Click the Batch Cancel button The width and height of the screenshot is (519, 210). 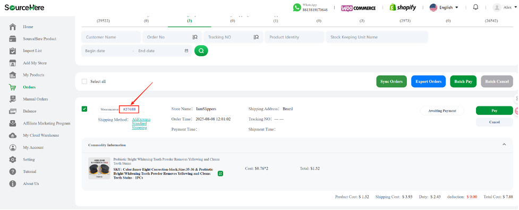497,81
